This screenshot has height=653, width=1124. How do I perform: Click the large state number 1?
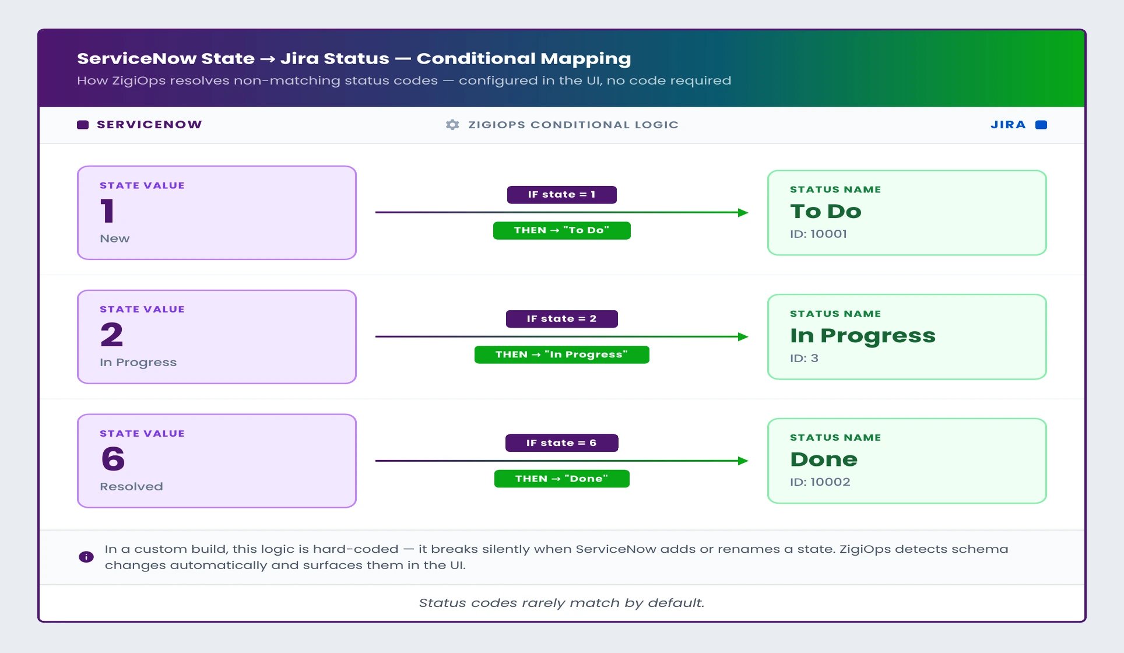pyautogui.click(x=107, y=210)
